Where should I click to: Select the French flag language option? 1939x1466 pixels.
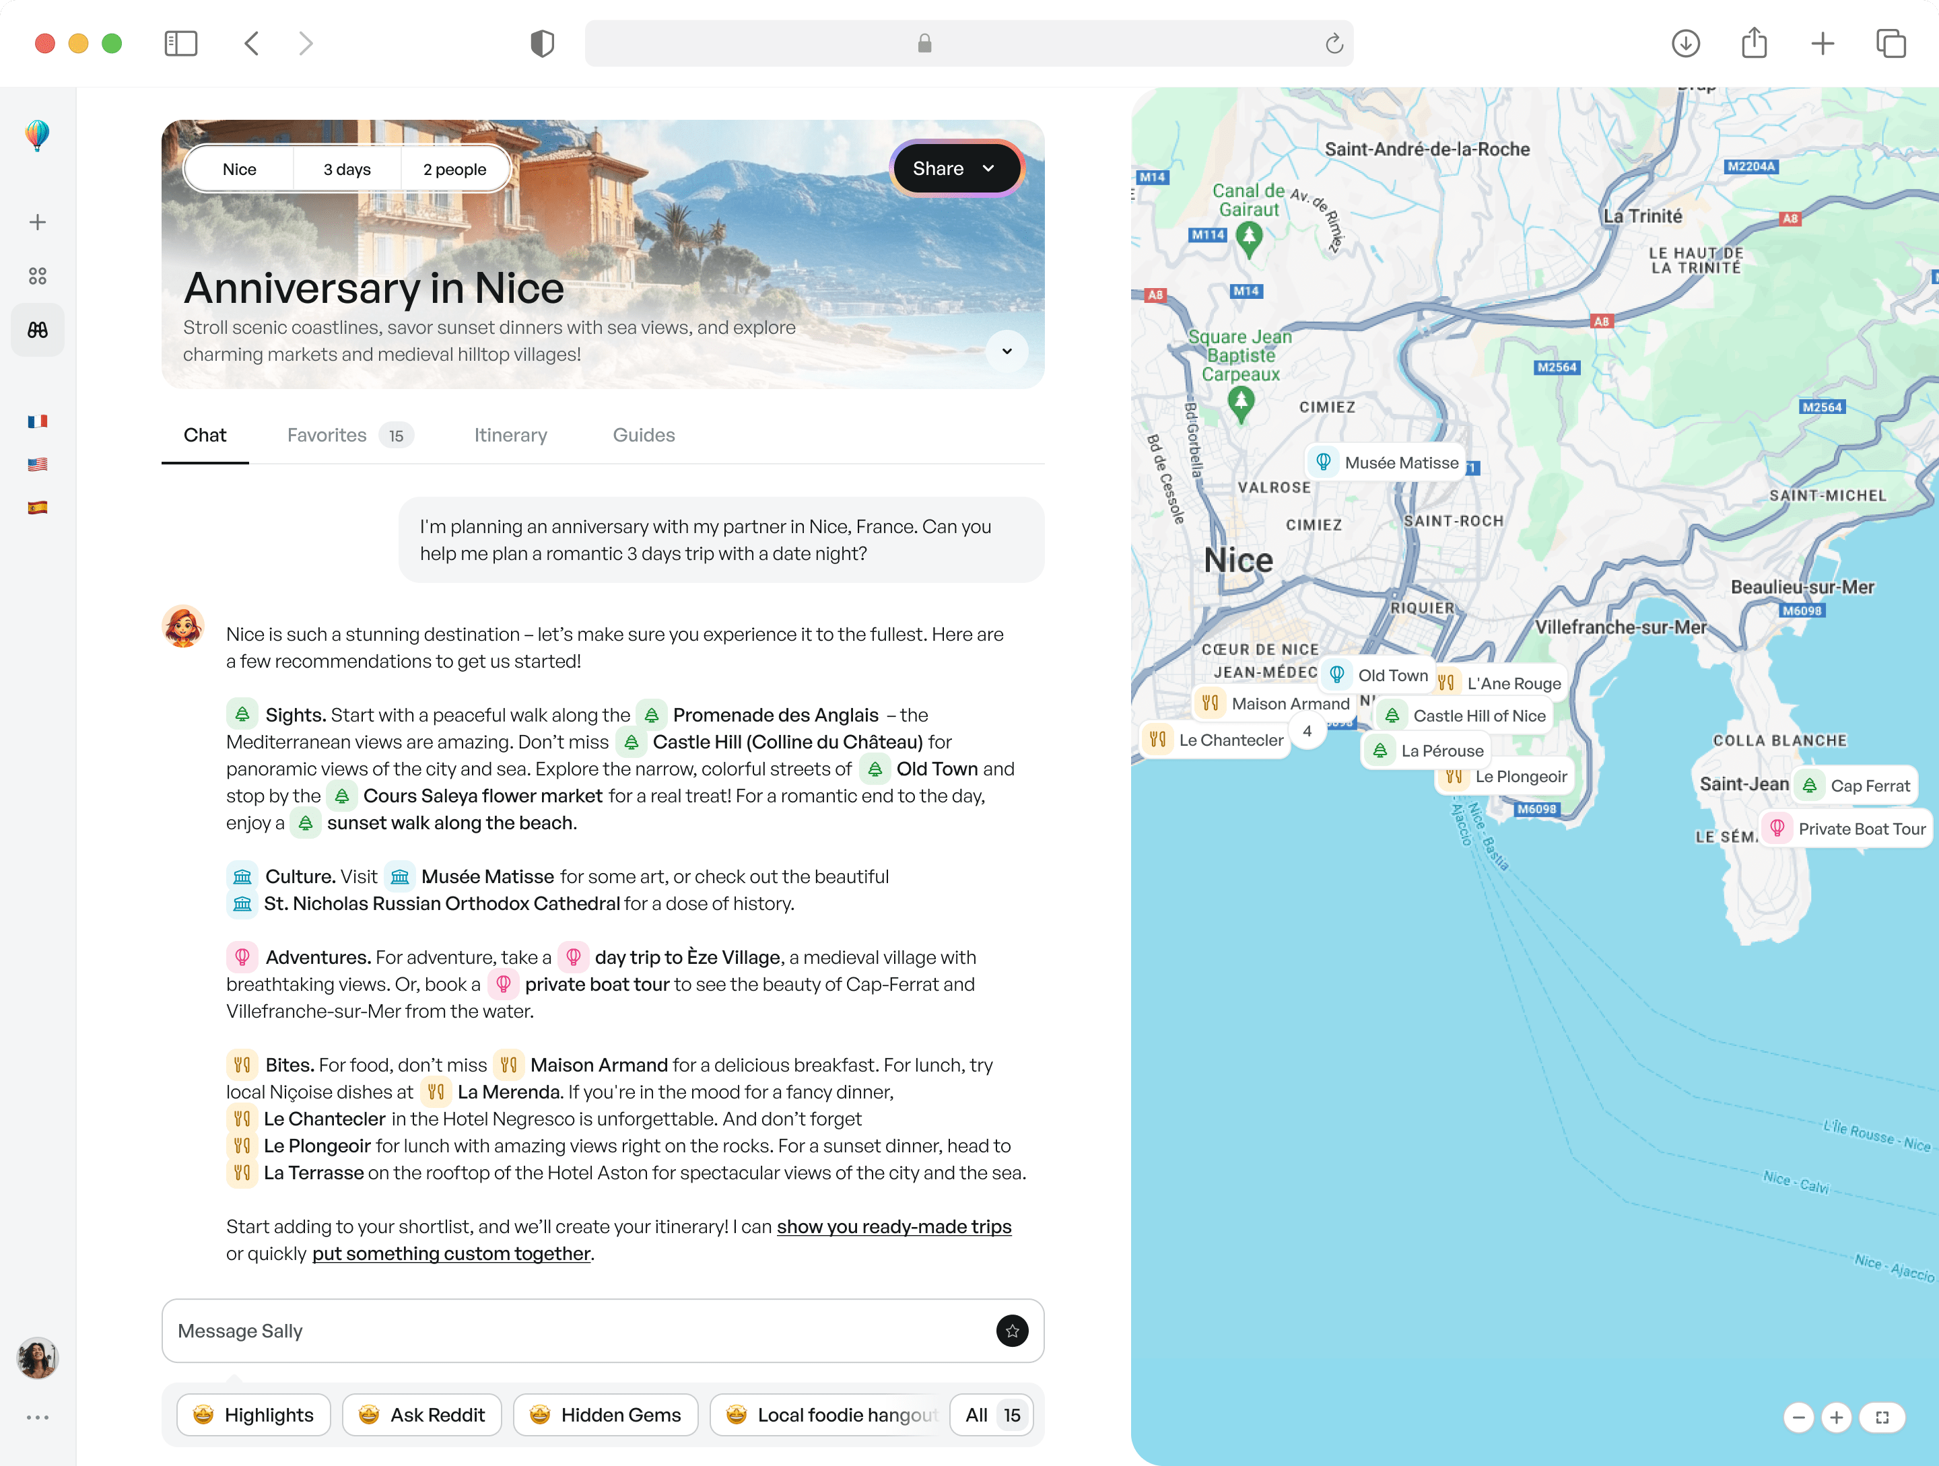pyautogui.click(x=38, y=421)
